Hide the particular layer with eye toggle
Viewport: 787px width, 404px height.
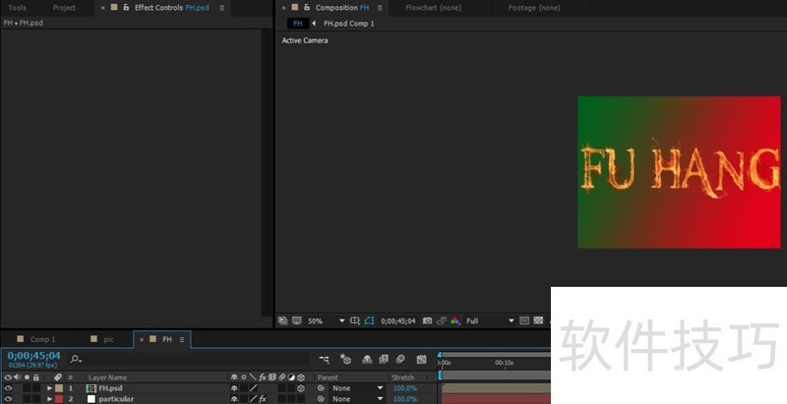(x=8, y=399)
